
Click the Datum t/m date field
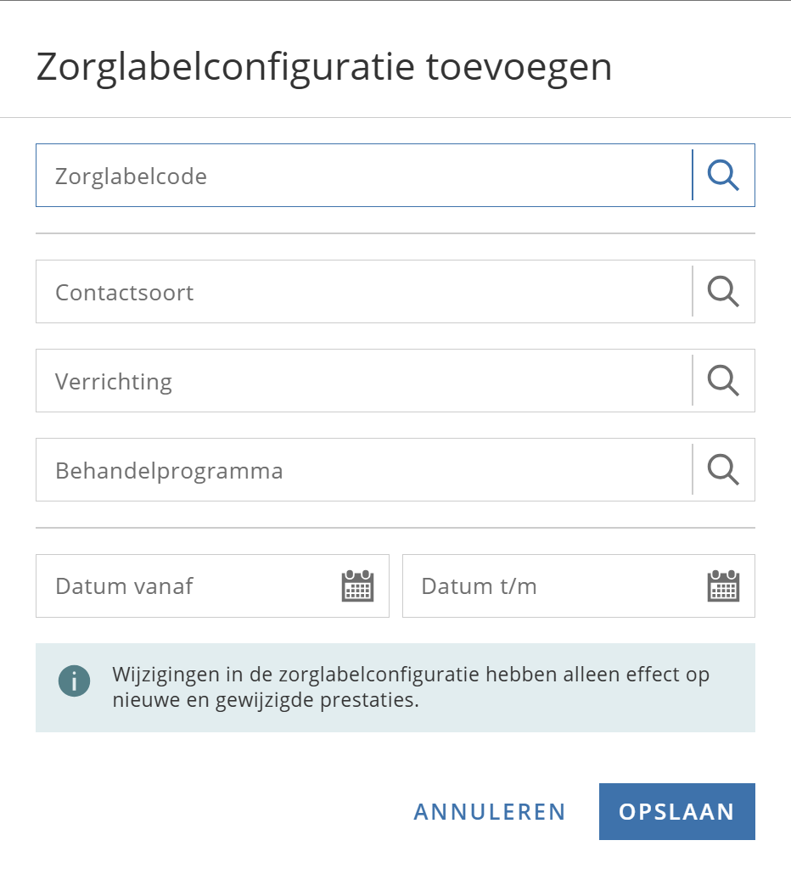click(x=552, y=586)
